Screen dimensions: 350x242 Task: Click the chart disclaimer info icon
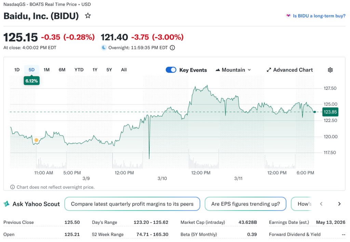click(x=13, y=187)
